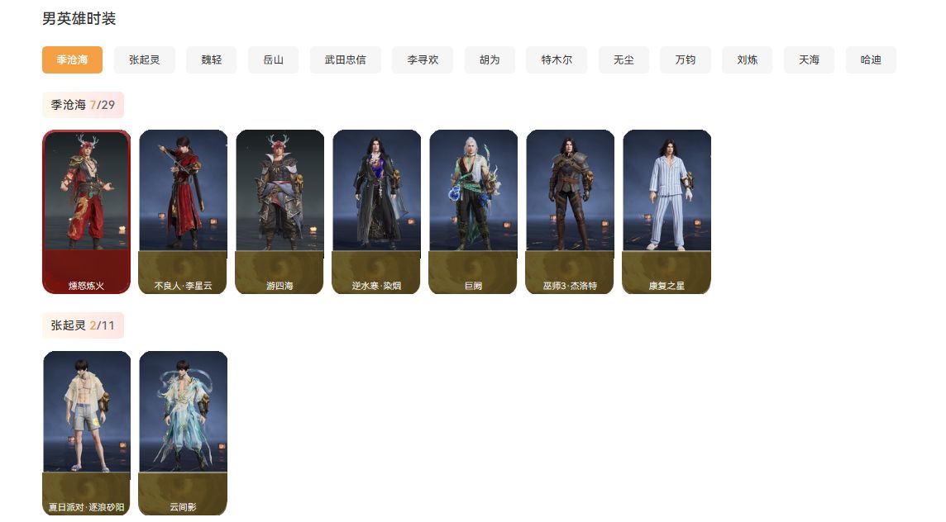Open the 巫师3·杰洛特 costume
The height and width of the screenshot is (522, 946).
(x=570, y=211)
